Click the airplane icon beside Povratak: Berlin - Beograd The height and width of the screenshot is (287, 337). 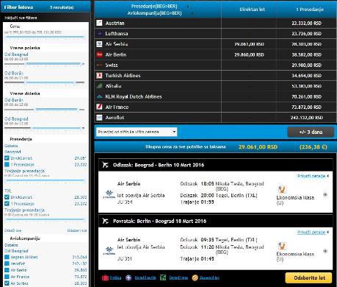(105, 221)
